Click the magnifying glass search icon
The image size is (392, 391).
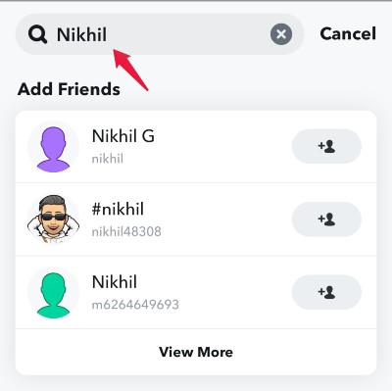[37, 34]
